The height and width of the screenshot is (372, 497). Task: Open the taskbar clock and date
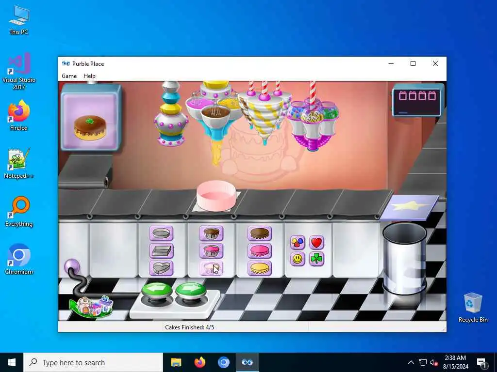455,362
